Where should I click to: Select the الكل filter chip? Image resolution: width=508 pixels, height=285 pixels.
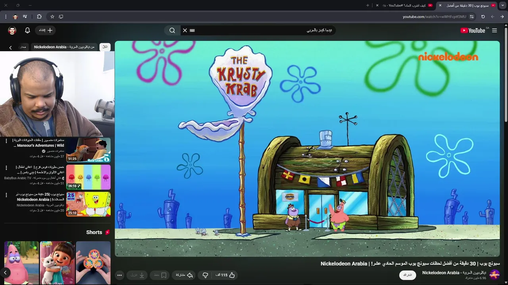coord(105,47)
